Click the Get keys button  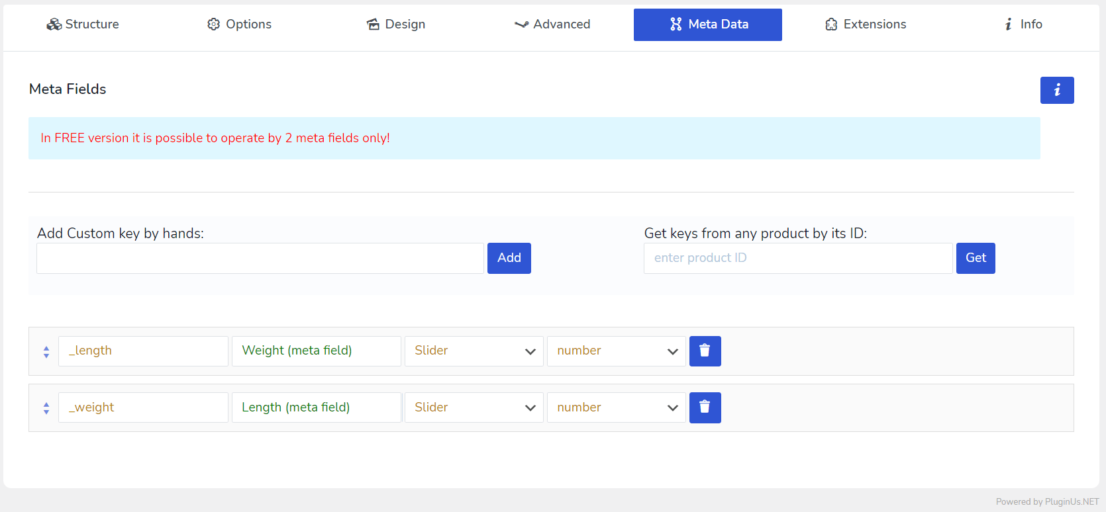tap(975, 258)
